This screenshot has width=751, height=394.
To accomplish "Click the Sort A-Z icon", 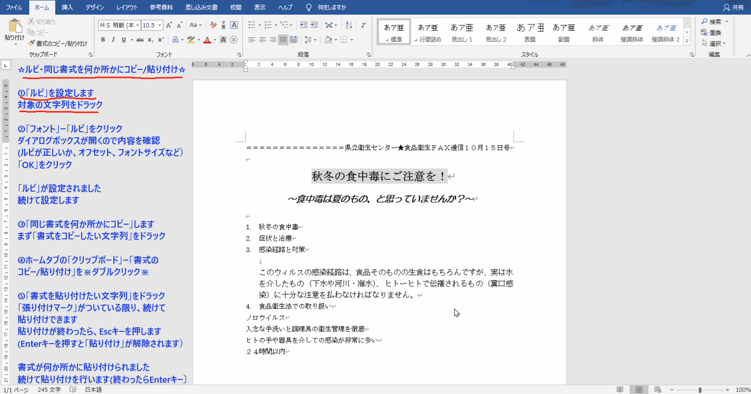I will (x=349, y=25).
